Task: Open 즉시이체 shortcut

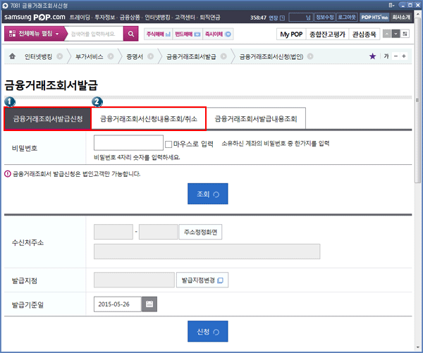Action: [x=218, y=34]
